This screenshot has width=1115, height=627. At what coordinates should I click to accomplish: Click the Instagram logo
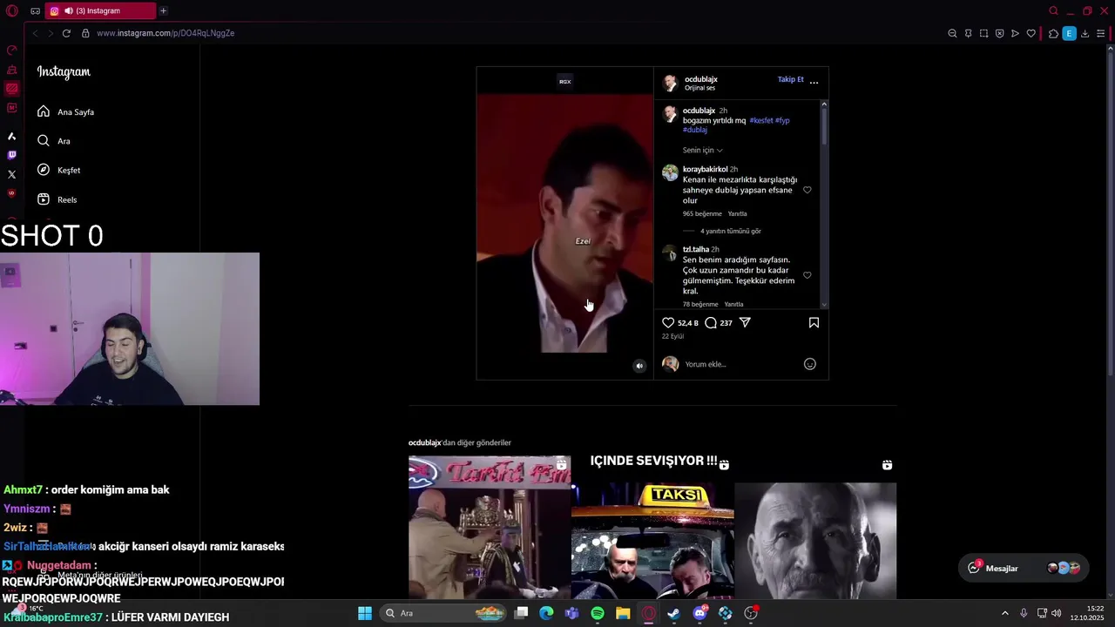[x=64, y=72]
